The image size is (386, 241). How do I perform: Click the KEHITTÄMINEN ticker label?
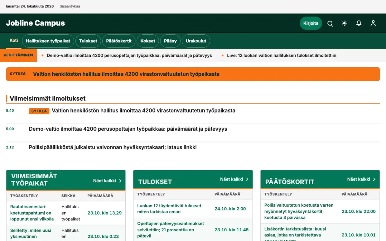pos(18,55)
